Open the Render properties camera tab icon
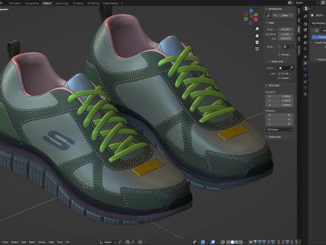 (305, 24)
